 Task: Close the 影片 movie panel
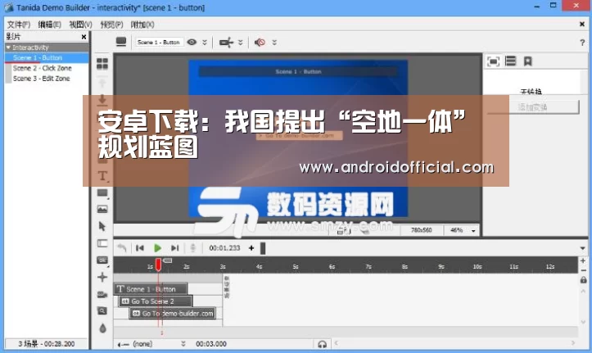click(x=84, y=37)
